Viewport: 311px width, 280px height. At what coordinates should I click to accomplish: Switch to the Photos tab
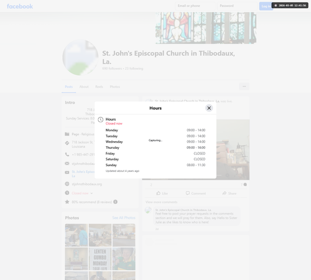(x=115, y=86)
